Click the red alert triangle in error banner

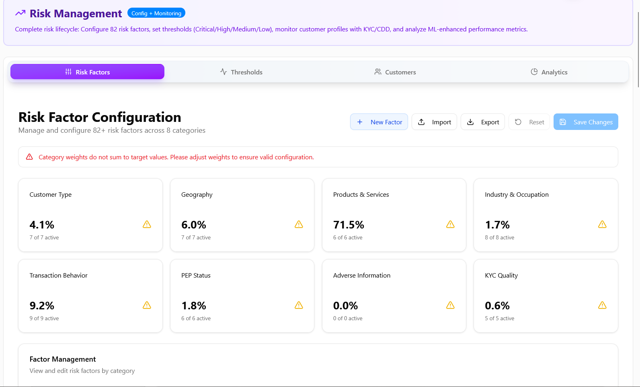point(29,157)
